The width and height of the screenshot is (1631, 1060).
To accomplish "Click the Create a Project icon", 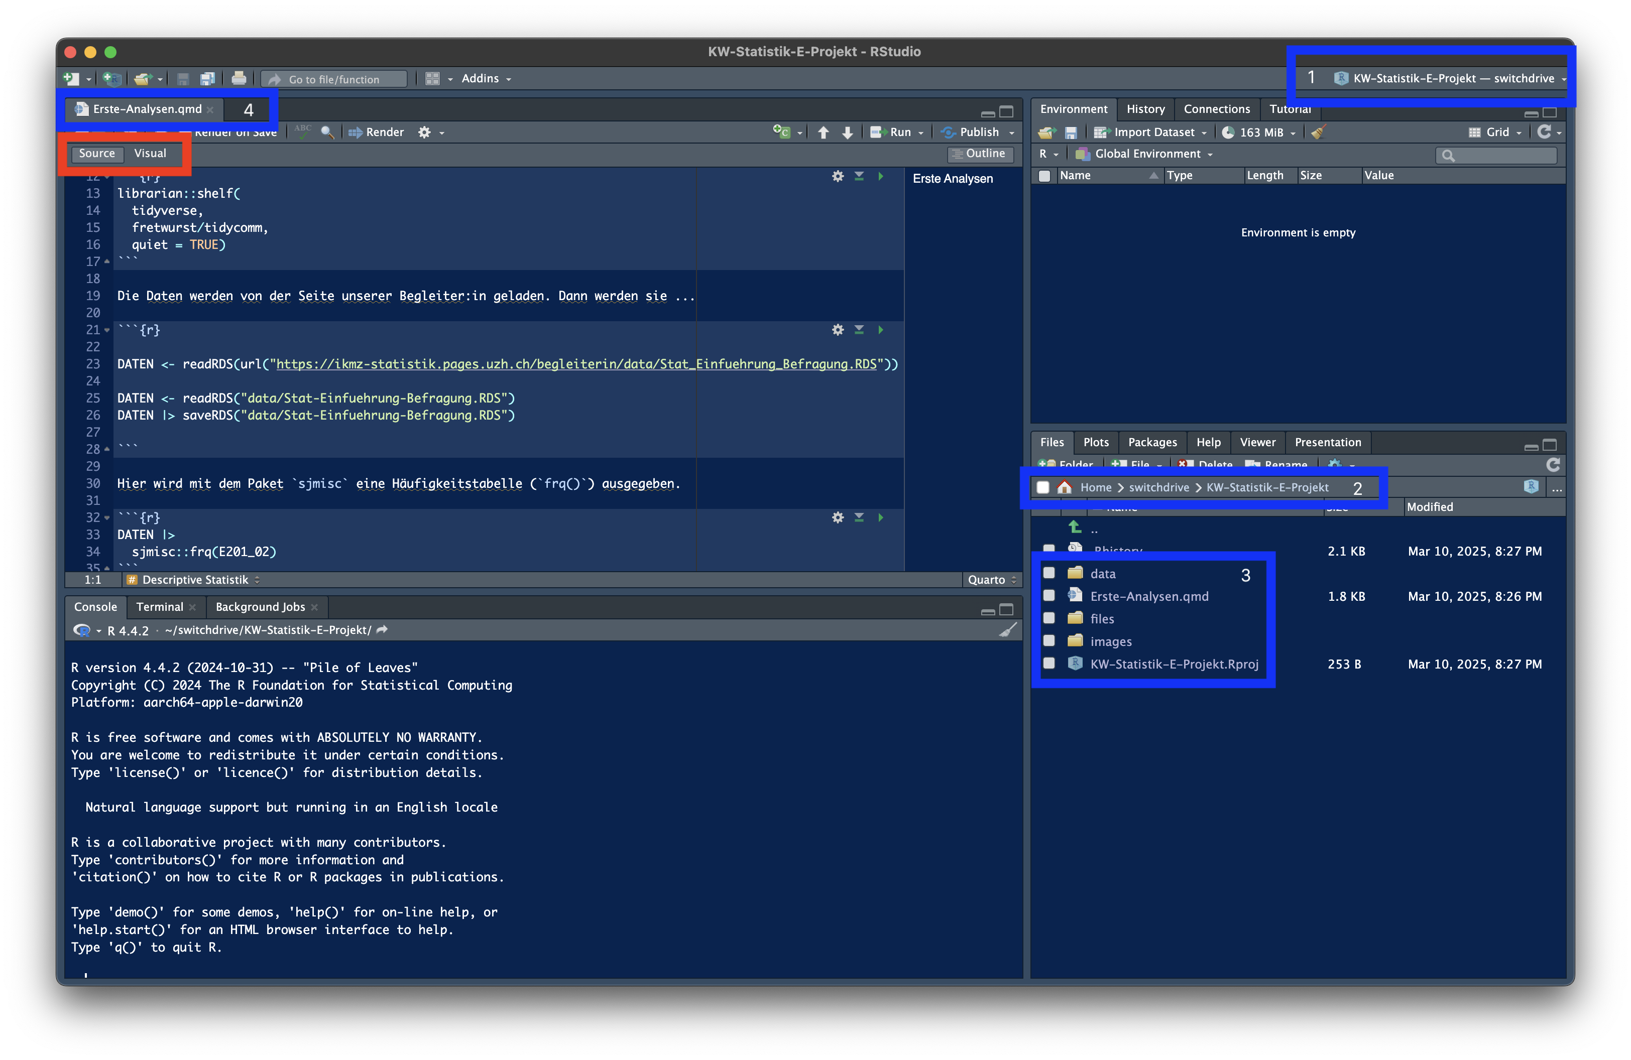I will point(111,79).
